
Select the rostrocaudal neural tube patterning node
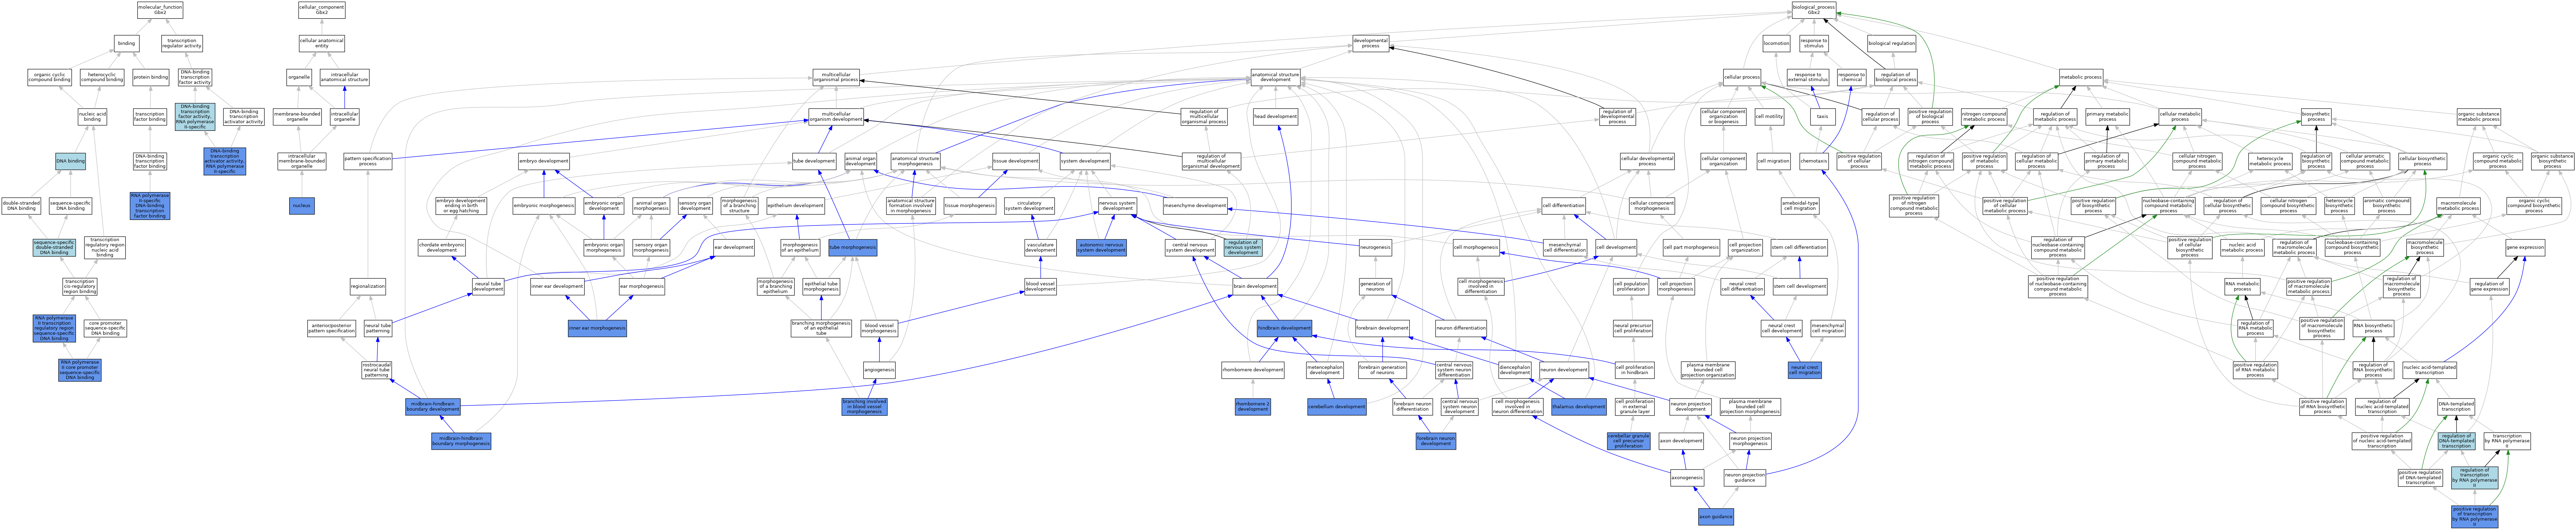377,370
